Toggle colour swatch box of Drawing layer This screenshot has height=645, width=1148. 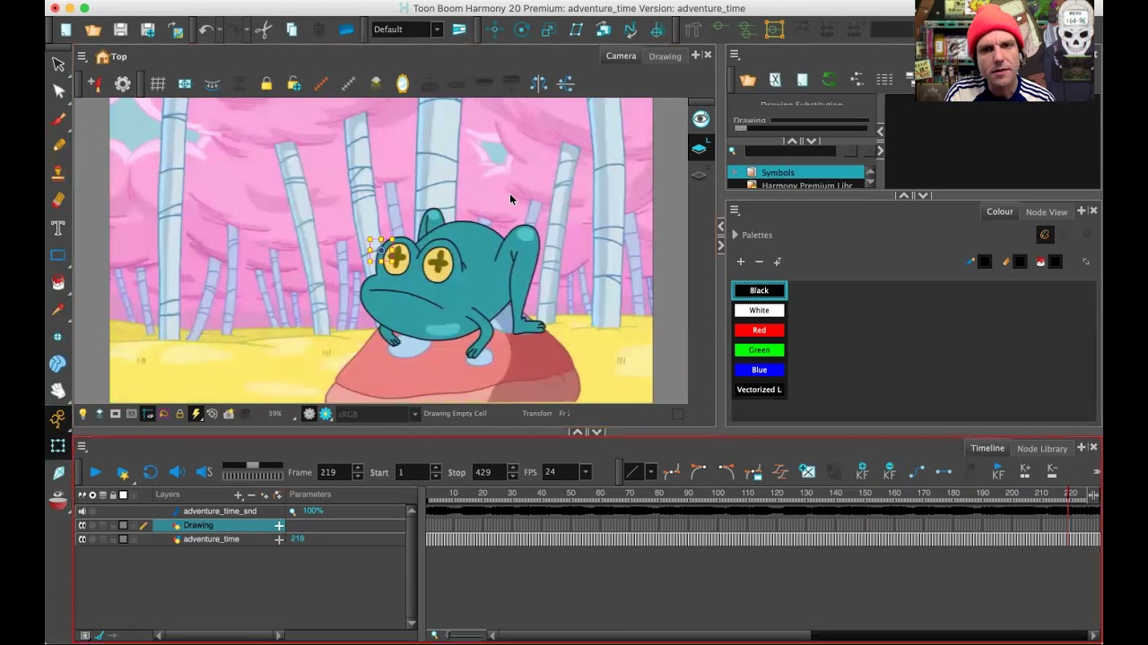[x=123, y=526]
